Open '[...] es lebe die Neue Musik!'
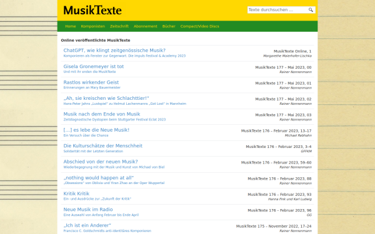 [x=96, y=130]
